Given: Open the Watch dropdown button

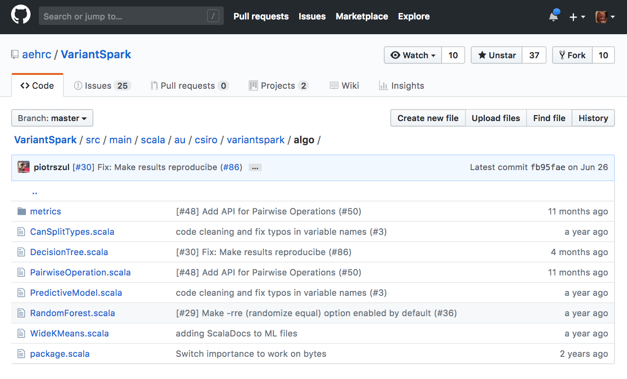Looking at the screenshot, I should pos(413,55).
